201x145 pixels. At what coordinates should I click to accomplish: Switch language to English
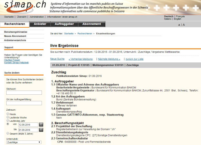pyautogui.click(x=177, y=19)
